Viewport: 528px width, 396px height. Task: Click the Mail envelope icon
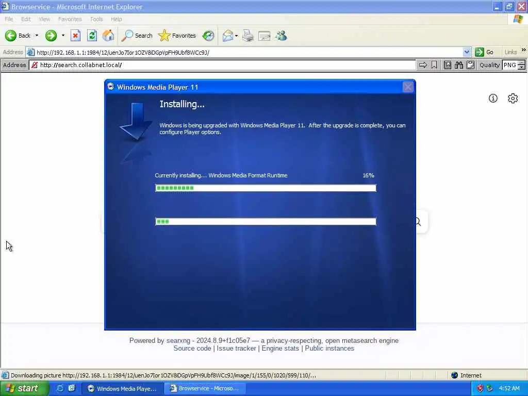[227, 36]
